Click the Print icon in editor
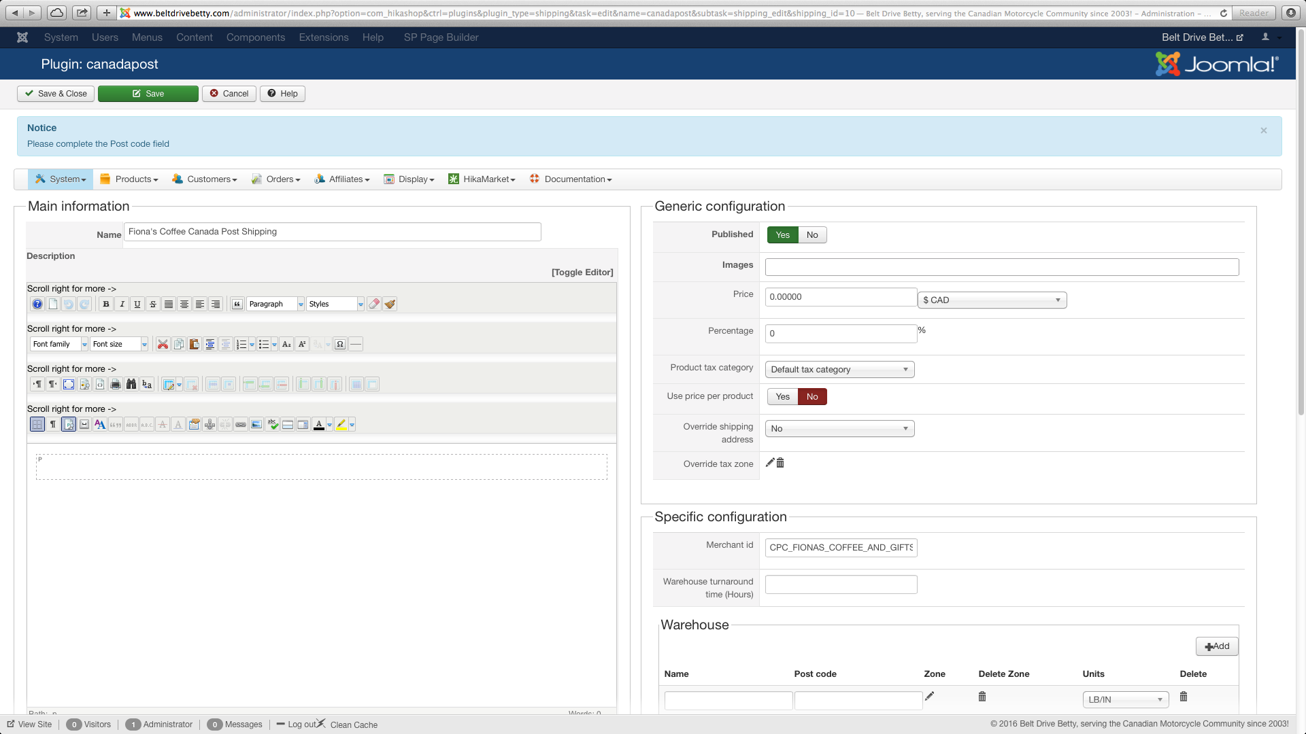Screen dimensions: 1306x734 pyautogui.click(x=116, y=384)
